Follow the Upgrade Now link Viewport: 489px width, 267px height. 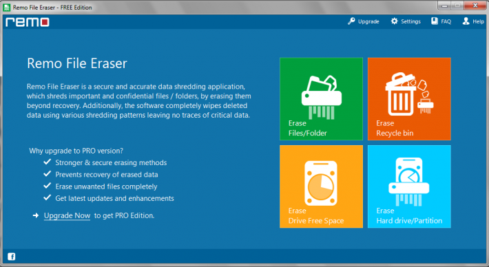(67, 215)
